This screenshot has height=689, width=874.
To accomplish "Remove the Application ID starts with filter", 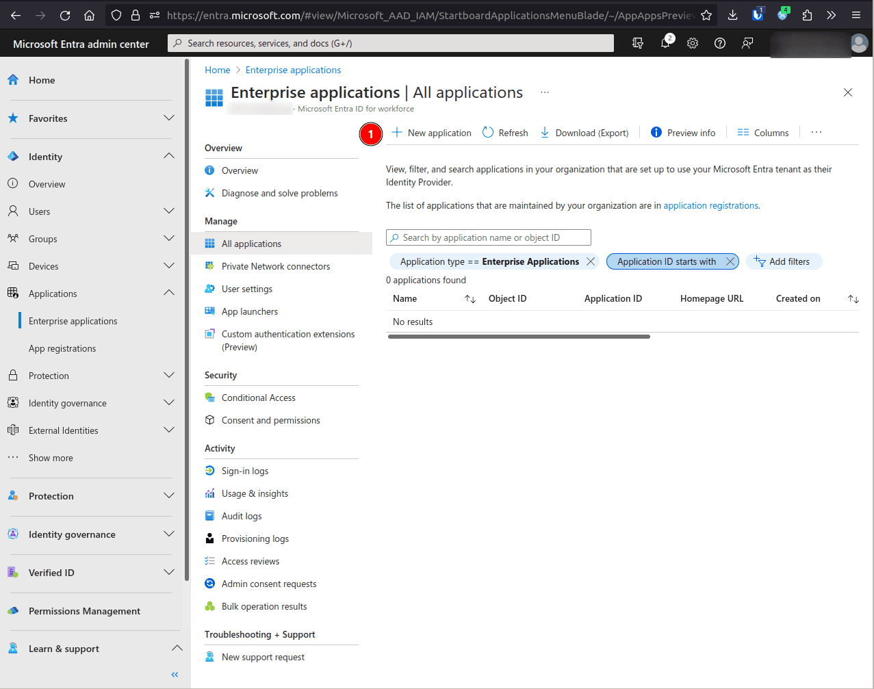I will [x=730, y=261].
